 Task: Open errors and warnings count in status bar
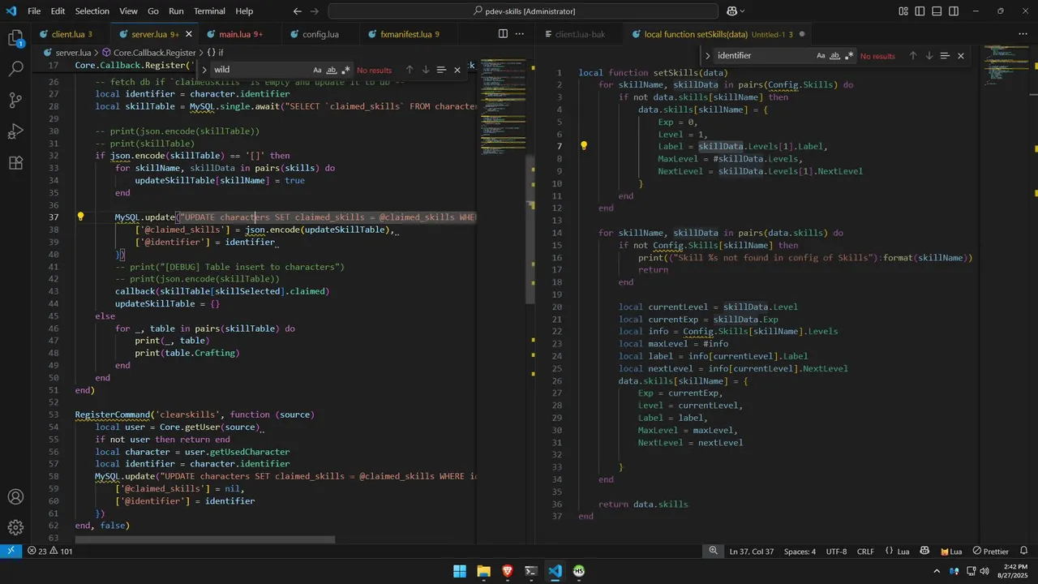pyautogui.click(x=50, y=552)
